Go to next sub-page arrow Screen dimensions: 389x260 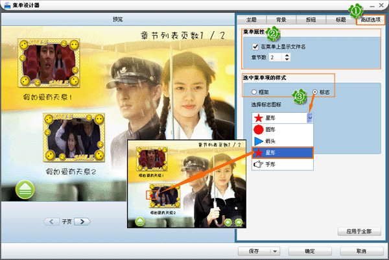point(82,222)
